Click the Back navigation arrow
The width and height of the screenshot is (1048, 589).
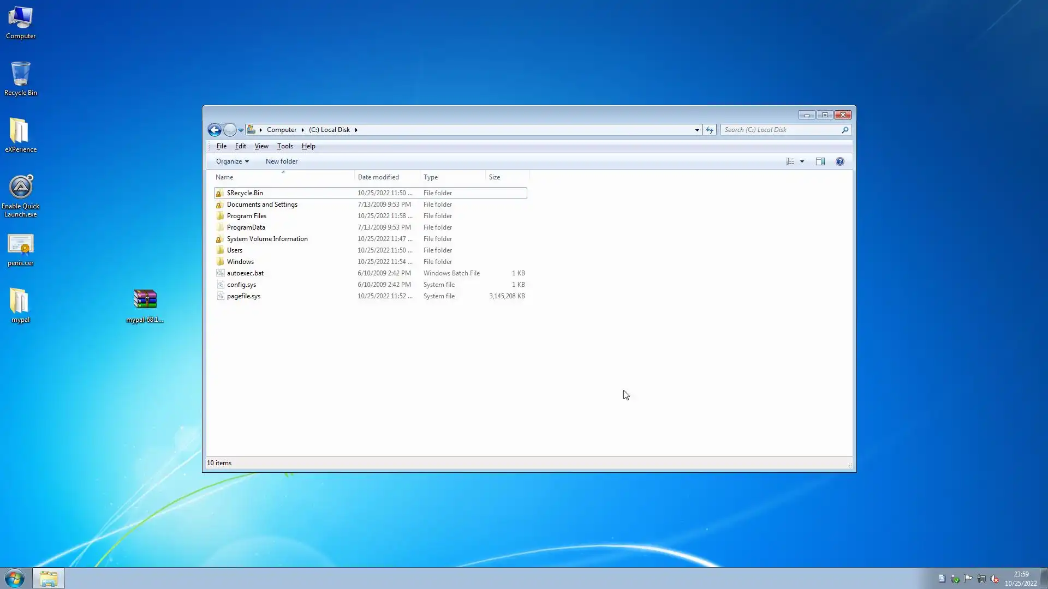point(215,130)
